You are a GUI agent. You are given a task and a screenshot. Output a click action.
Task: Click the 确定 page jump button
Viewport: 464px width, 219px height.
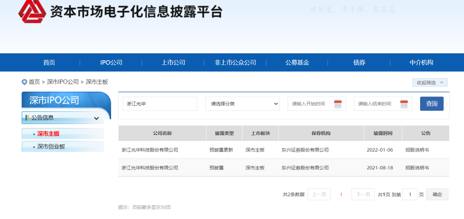tap(437, 194)
